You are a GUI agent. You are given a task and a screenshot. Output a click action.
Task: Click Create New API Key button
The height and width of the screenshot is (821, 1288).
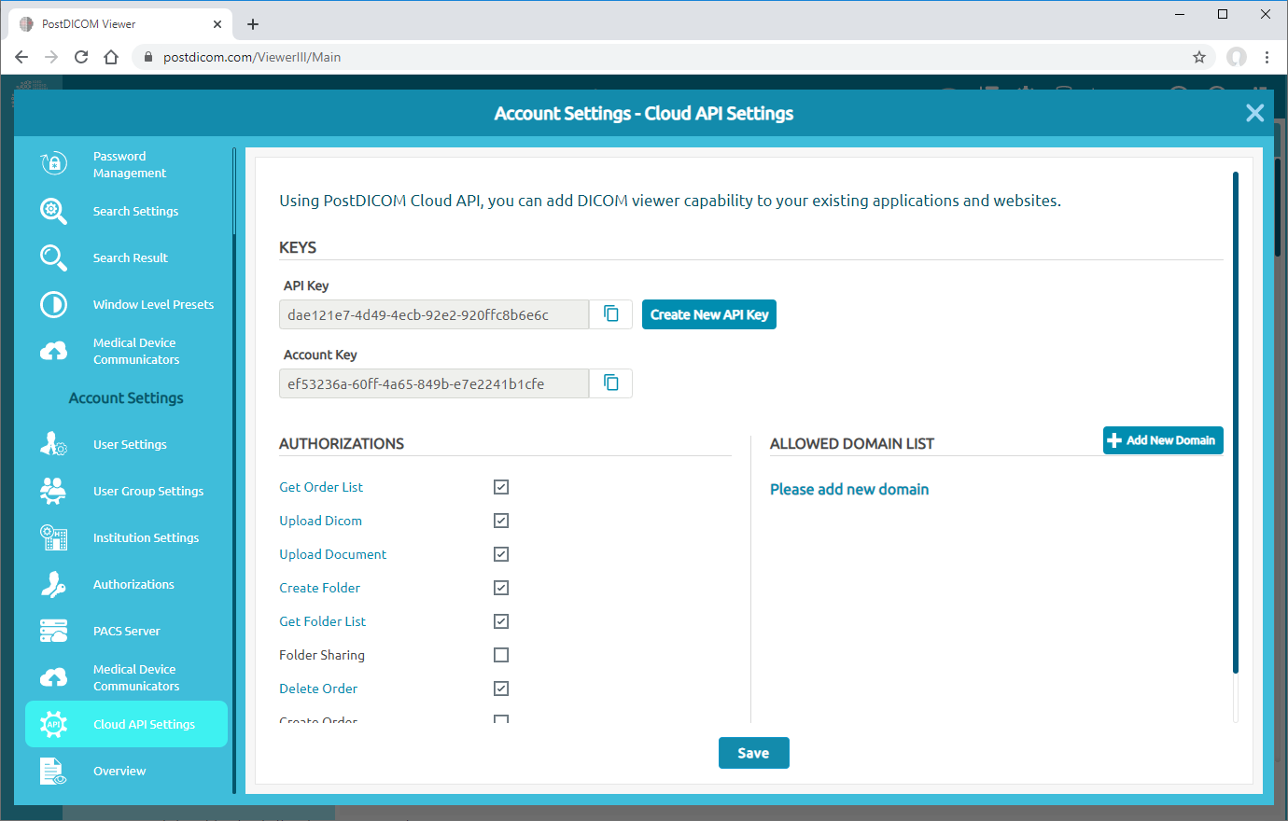[x=709, y=314]
